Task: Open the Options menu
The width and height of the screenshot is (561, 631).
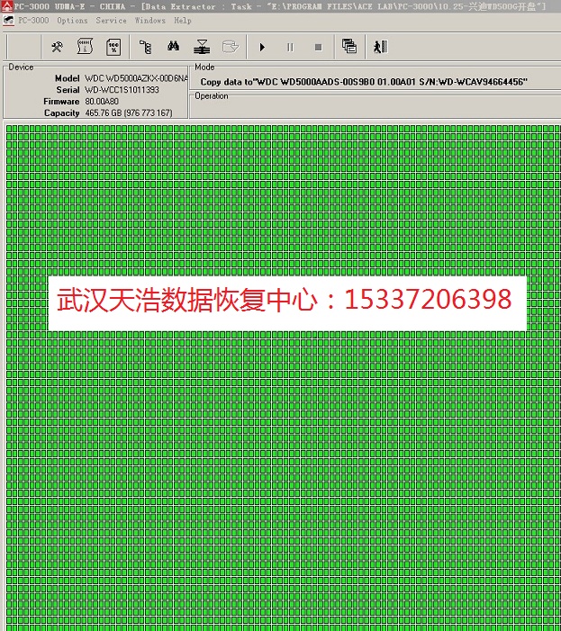Action: pyautogui.click(x=72, y=21)
